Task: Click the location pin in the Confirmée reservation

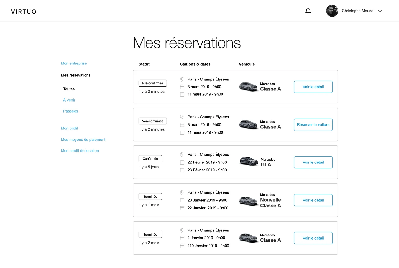Action: point(182,155)
